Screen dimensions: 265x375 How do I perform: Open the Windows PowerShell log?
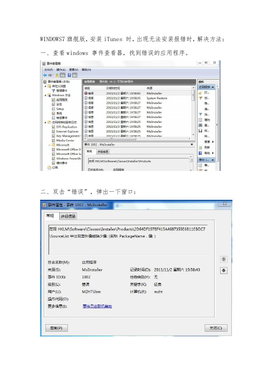pos(66,158)
